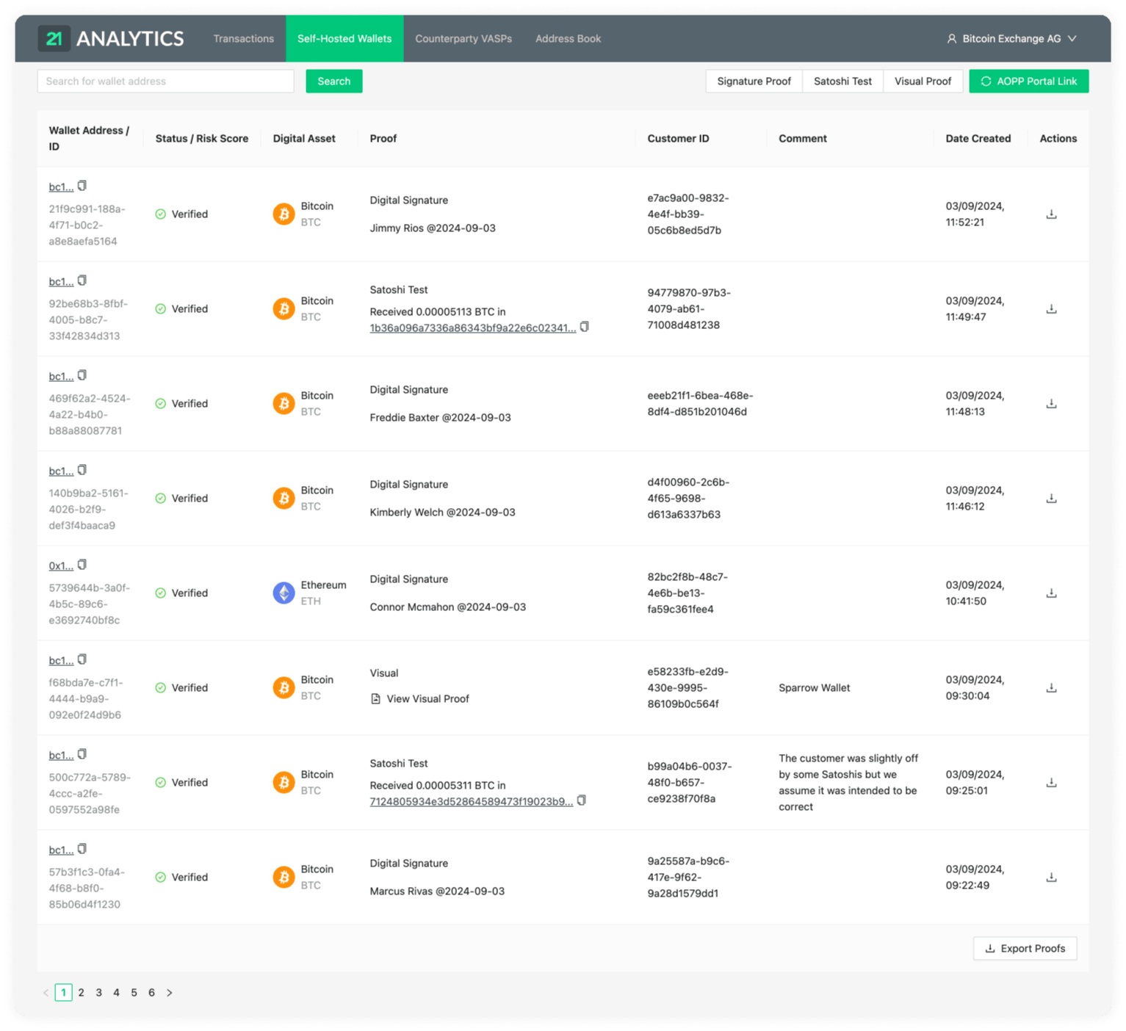The height and width of the screenshot is (1031, 1126).
Task: Open the Address Book tab
Action: [x=568, y=38]
